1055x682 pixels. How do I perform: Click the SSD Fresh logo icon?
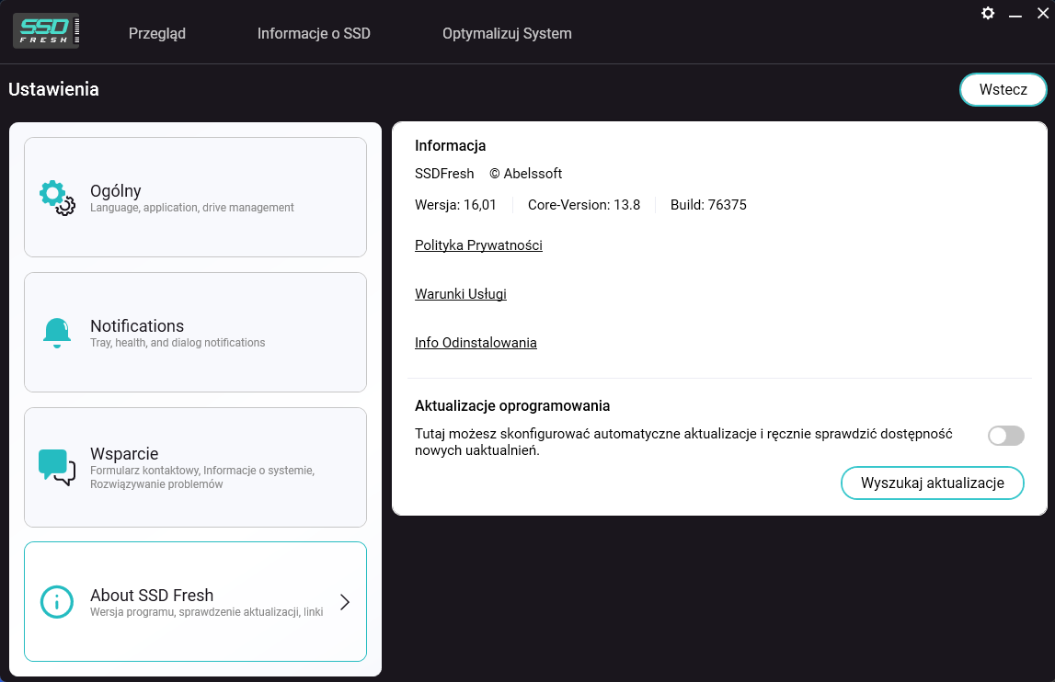(x=46, y=31)
